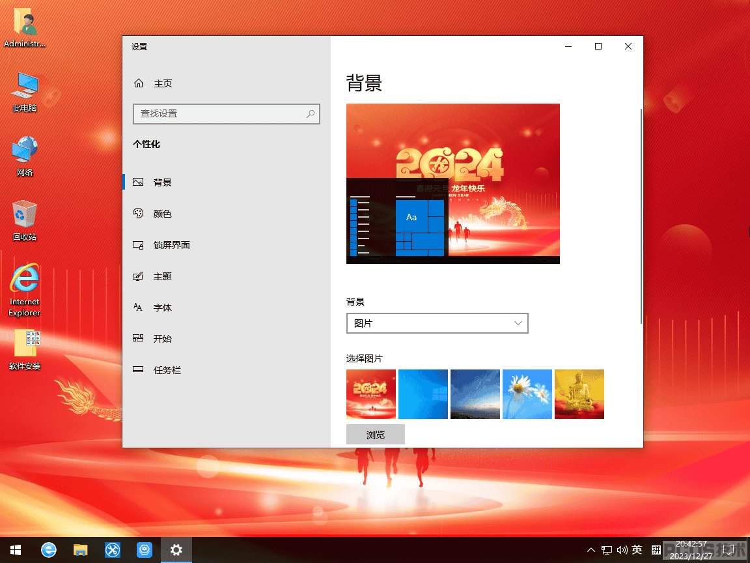Click the font icon beside 字体
The width and height of the screenshot is (750, 563).
click(138, 308)
